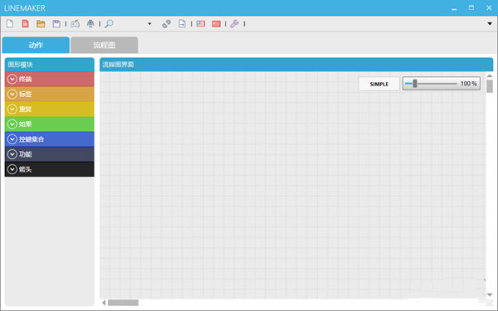Switch to the 流程图 tab
Screen dimensions: 498x311
(x=105, y=45)
